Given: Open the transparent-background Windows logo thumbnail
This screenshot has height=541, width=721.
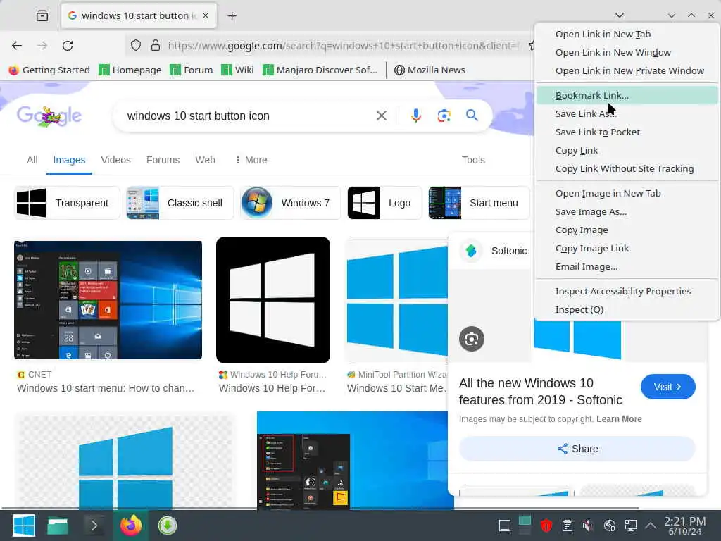Looking at the screenshot, I should point(125,461).
